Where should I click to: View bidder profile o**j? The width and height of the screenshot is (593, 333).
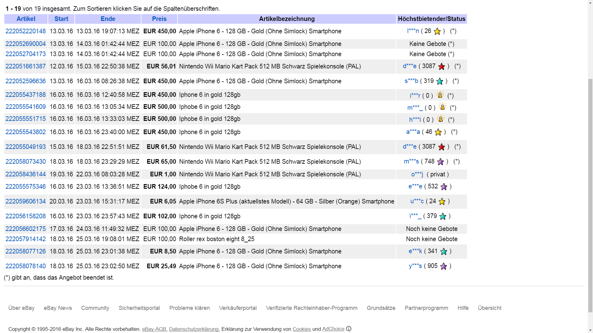coord(417,174)
